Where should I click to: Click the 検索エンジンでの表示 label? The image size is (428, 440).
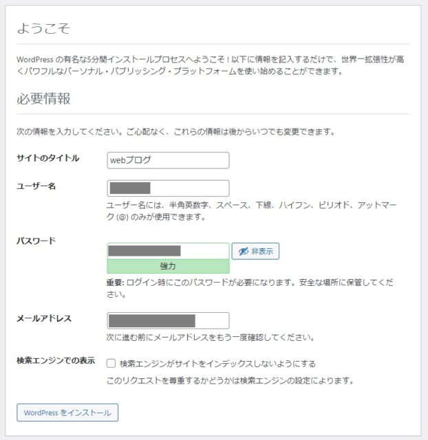(56, 361)
